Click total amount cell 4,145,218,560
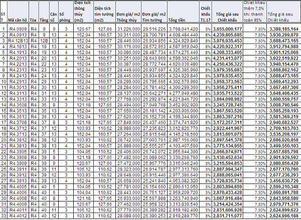Screen dimensions: 301x220 point(183,134)
